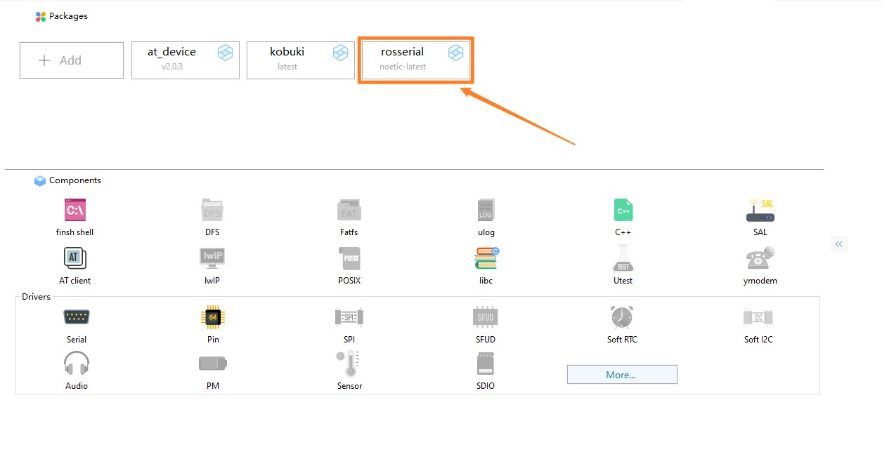
Task: Click the AT client component icon
Action: [x=75, y=258]
